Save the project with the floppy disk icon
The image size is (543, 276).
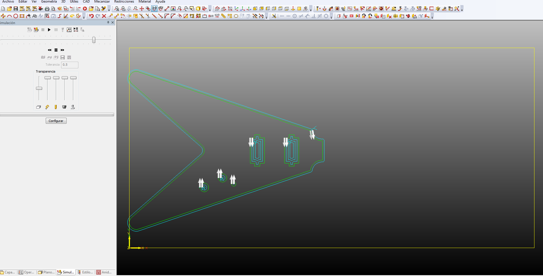click(x=16, y=9)
